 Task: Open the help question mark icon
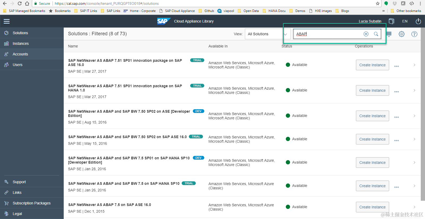coord(414,34)
